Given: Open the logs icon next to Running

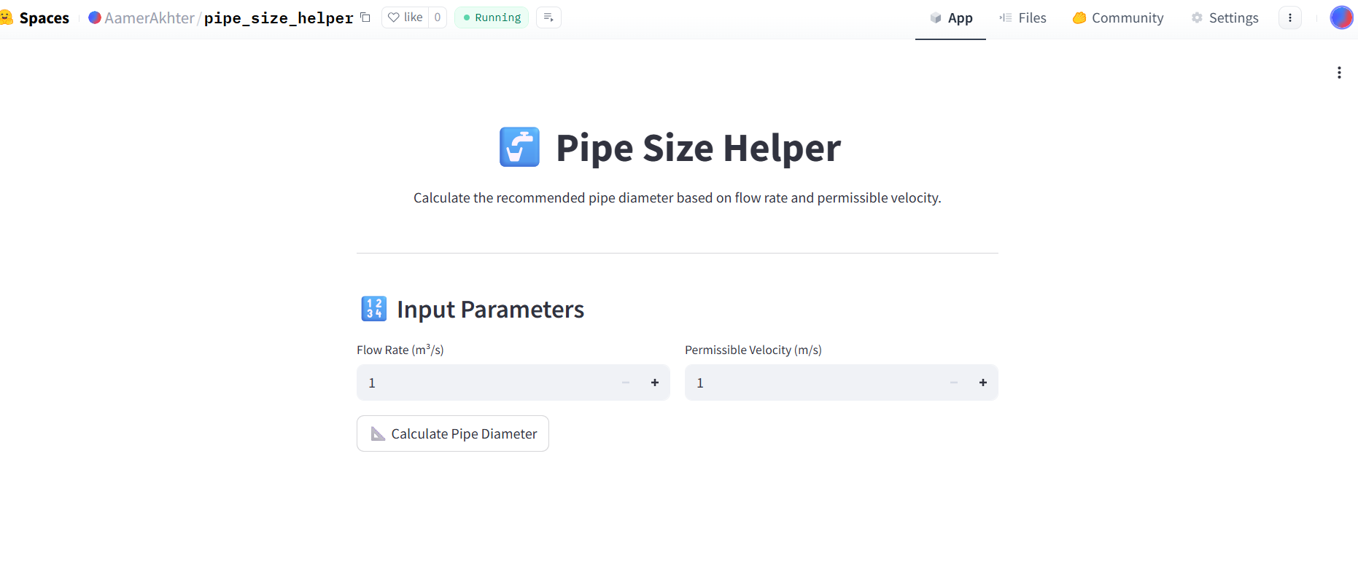Looking at the screenshot, I should click(548, 17).
